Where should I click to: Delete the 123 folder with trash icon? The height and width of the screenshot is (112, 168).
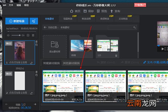click(116, 55)
